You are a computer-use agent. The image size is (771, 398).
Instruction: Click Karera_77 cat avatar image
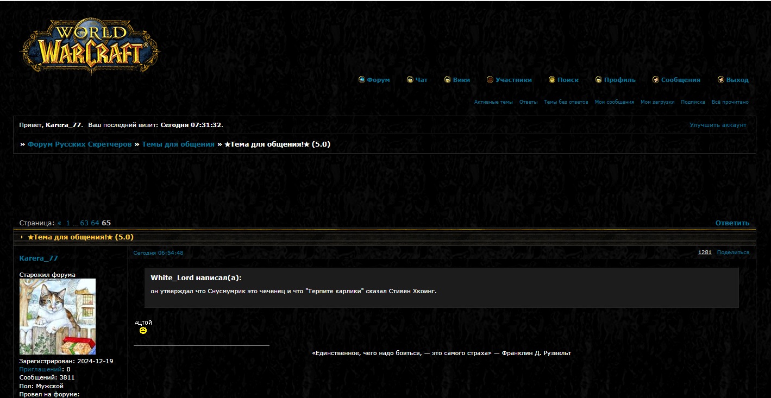click(x=58, y=317)
